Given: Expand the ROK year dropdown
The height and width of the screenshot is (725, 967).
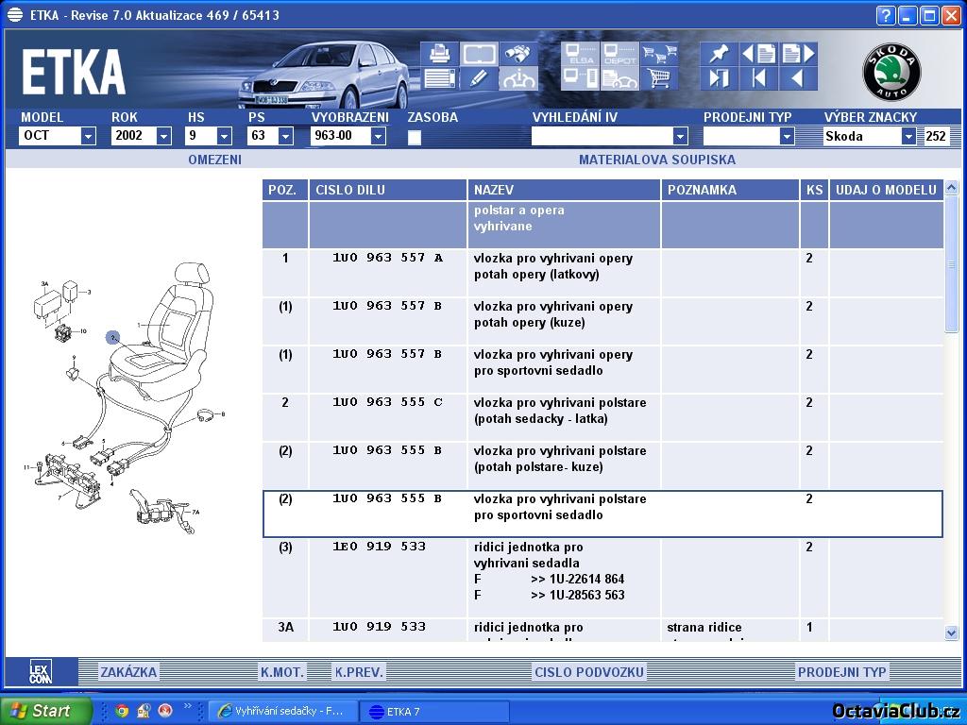Looking at the screenshot, I should [x=163, y=136].
